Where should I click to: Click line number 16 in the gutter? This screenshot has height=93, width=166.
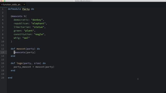(x=3, y=63)
